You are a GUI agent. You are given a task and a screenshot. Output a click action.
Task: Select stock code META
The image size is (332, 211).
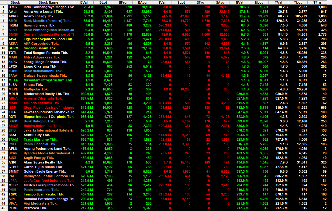coord(13,80)
